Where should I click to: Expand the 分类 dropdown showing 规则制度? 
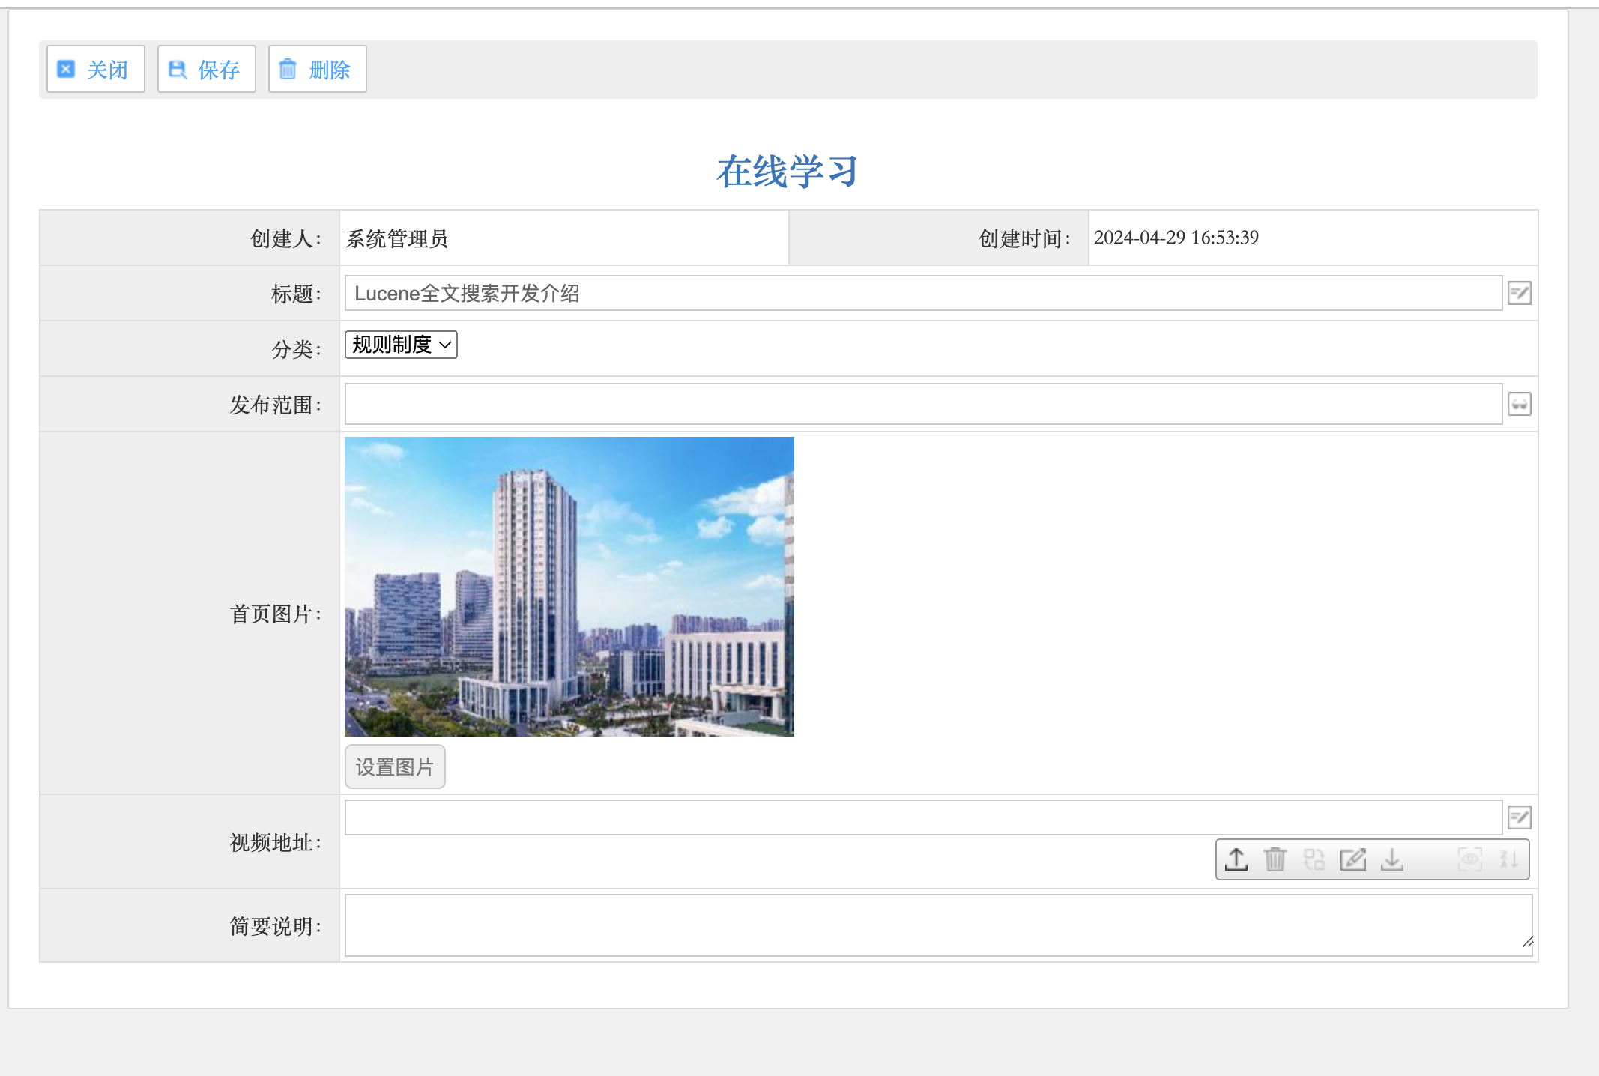click(401, 345)
